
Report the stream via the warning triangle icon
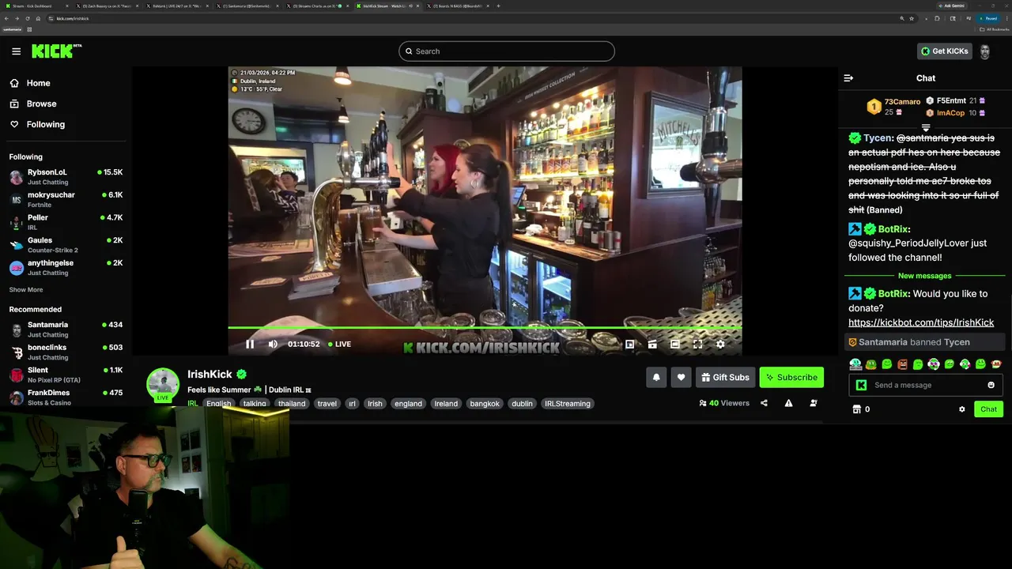788,403
